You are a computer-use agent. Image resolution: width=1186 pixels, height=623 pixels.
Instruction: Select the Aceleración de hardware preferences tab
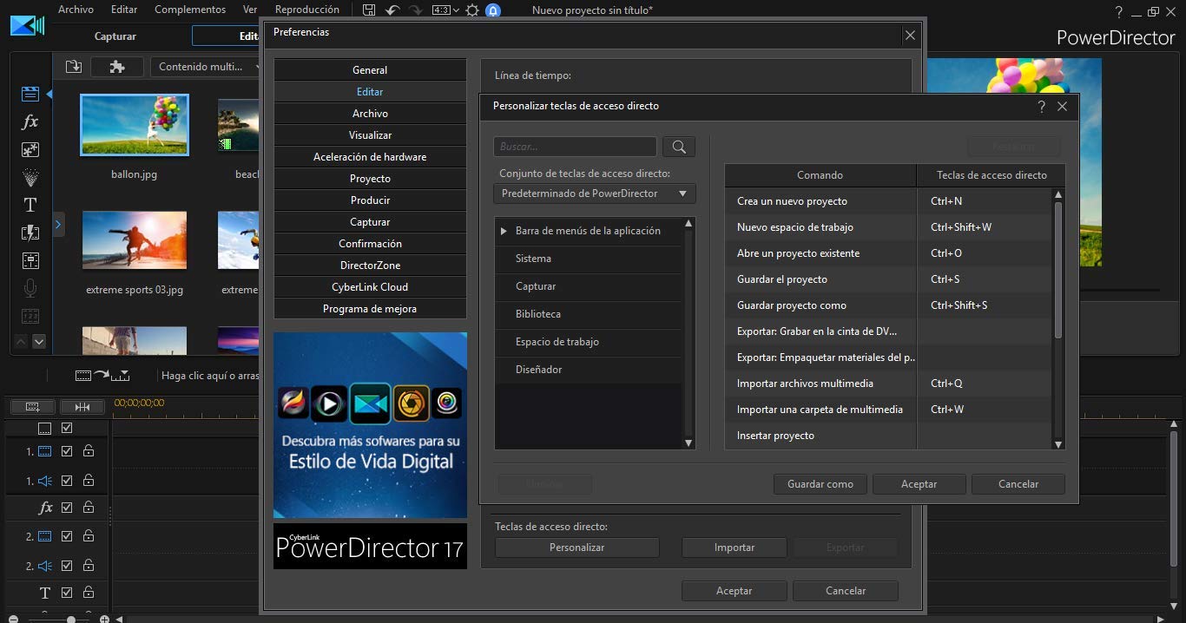point(370,157)
